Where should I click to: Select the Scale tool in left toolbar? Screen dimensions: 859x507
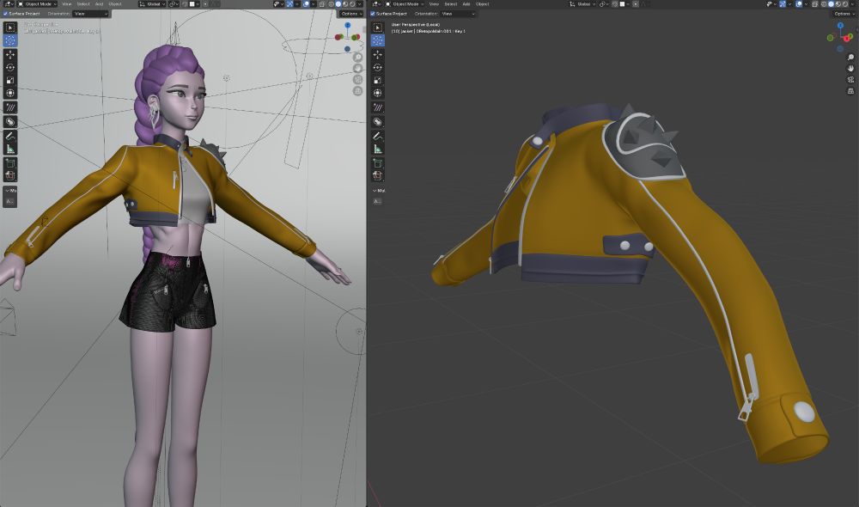click(10, 80)
